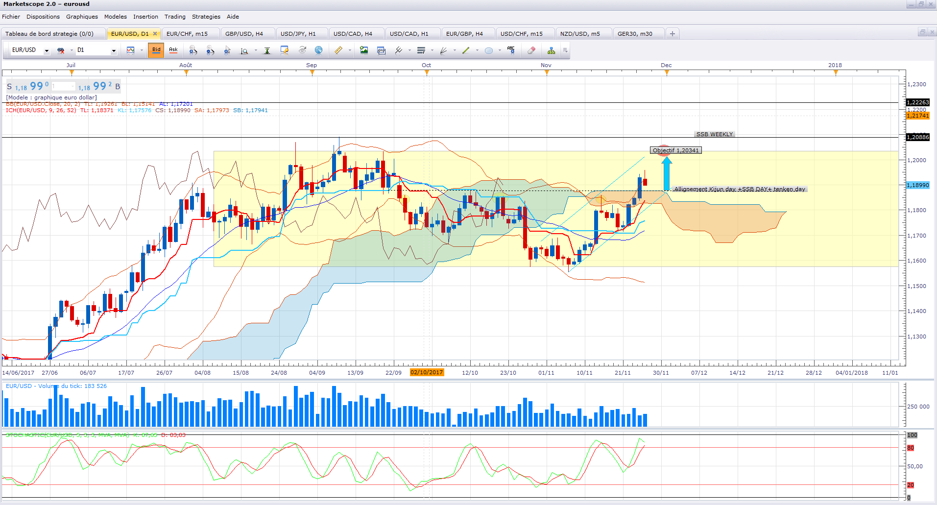The image size is (937, 505).
Task: Open the EUR/USD symbol dropdown
Action: pyautogui.click(x=47, y=50)
